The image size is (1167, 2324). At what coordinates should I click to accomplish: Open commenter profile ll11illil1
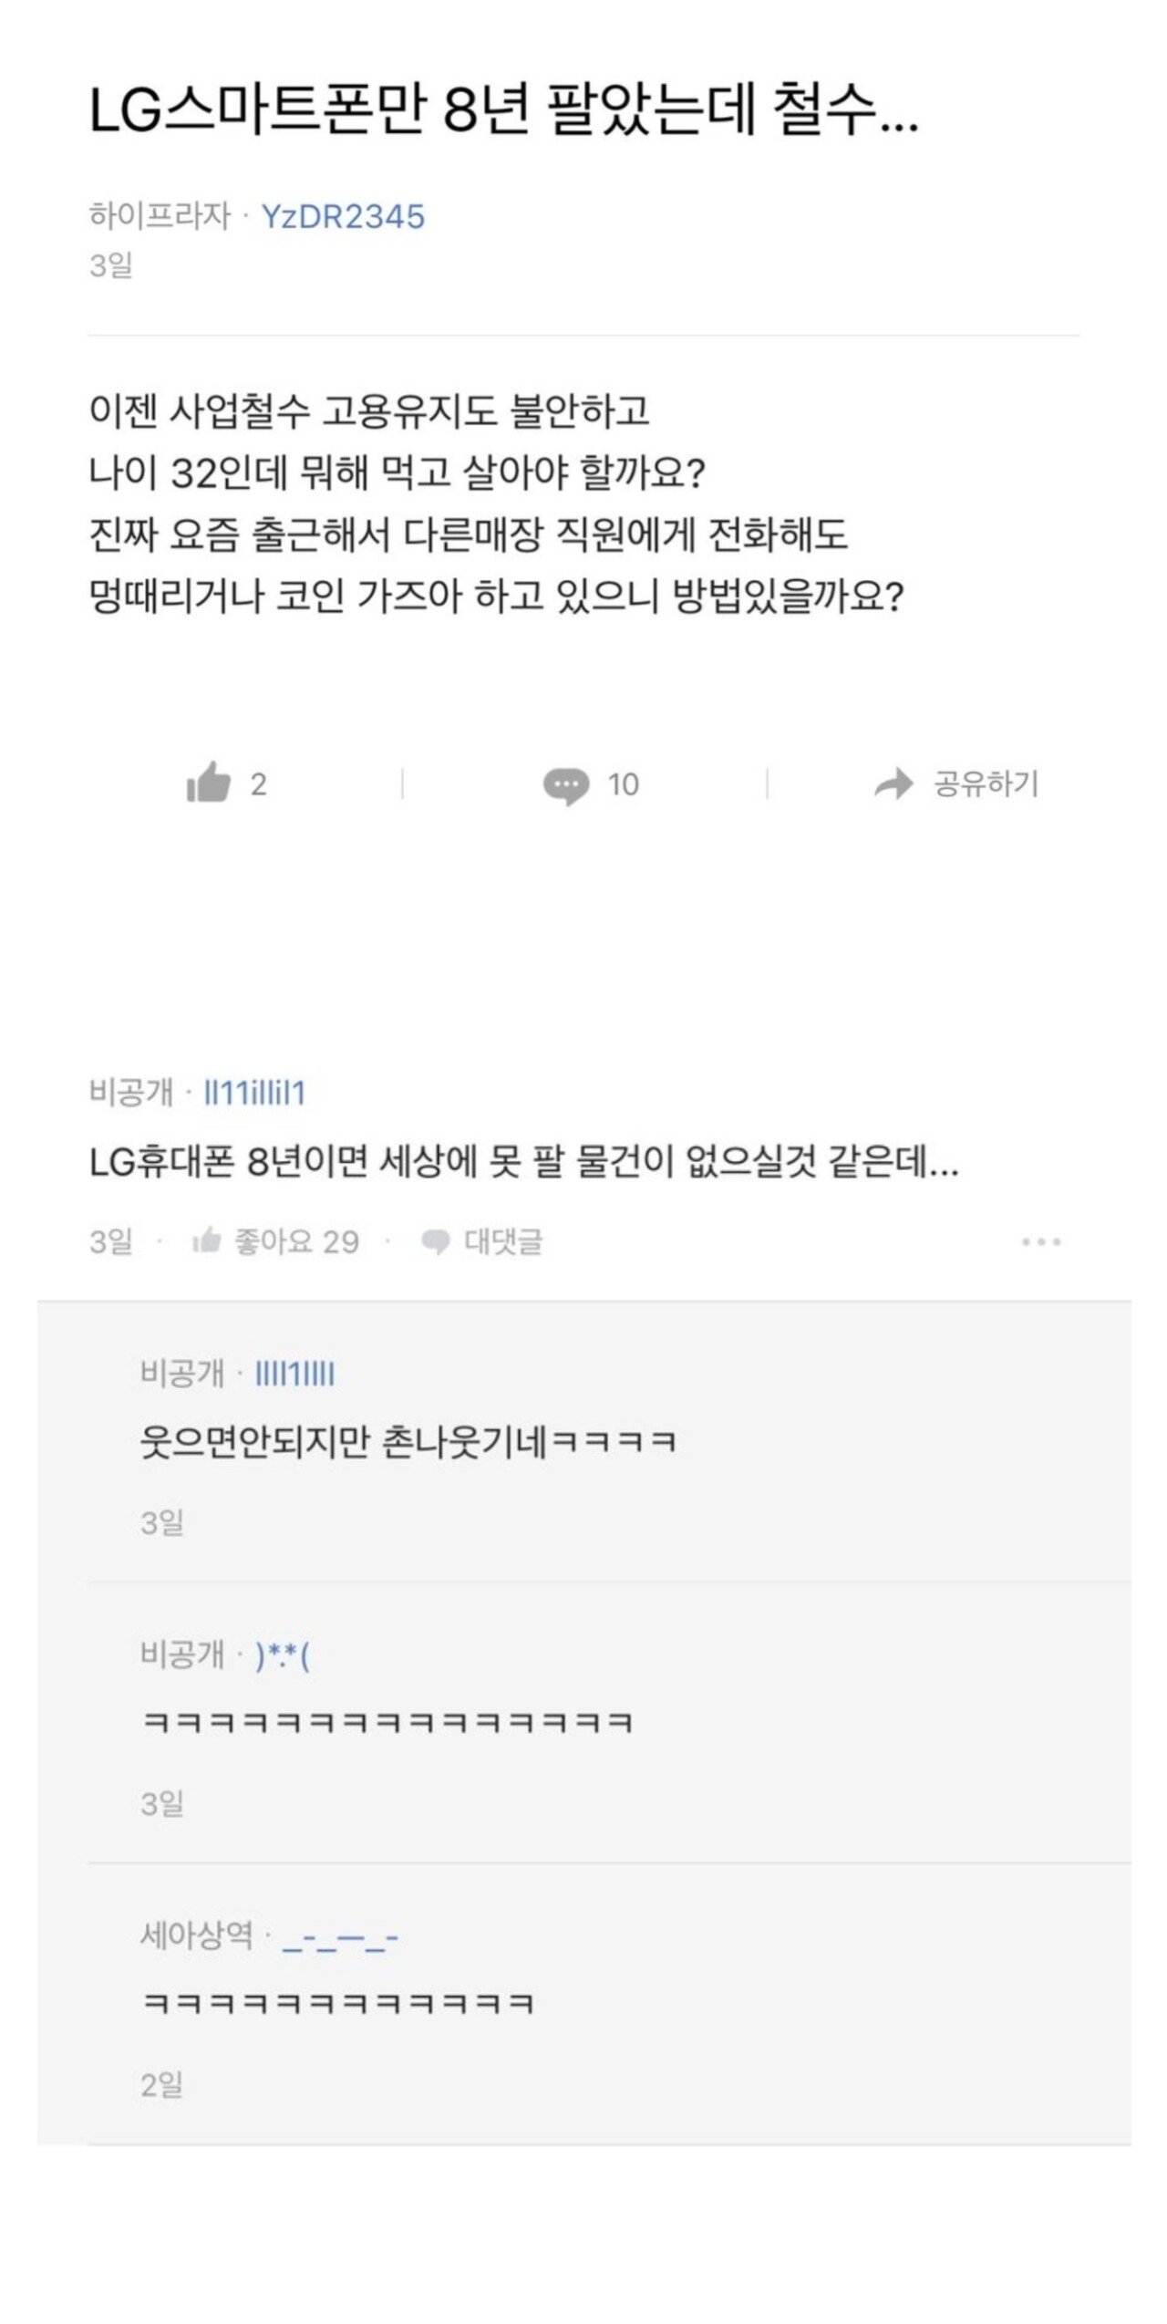point(254,1093)
